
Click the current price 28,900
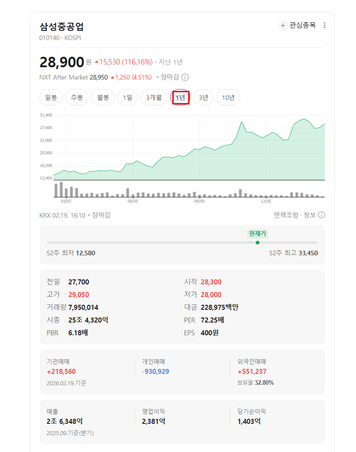click(x=62, y=62)
